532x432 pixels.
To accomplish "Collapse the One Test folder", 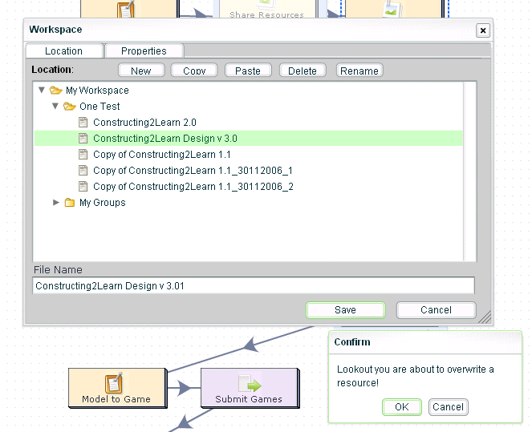I will pos(55,107).
